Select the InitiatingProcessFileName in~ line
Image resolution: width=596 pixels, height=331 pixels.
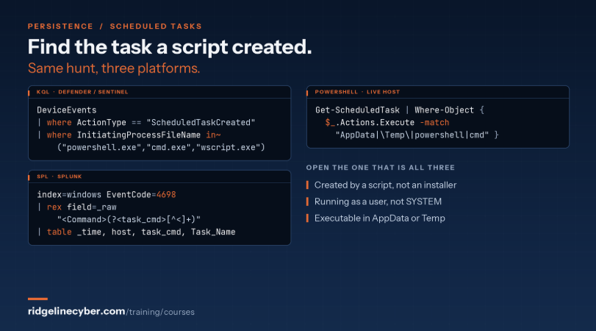click(129, 135)
